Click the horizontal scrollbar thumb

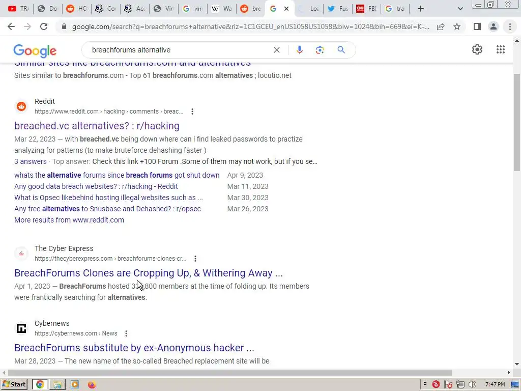(x=230, y=373)
